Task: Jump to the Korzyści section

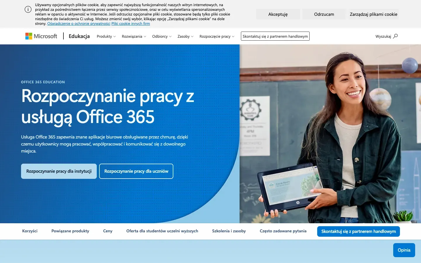Action: pyautogui.click(x=30, y=231)
